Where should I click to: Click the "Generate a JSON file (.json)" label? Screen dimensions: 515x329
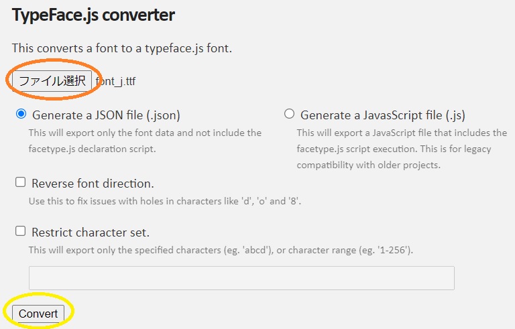(106, 115)
